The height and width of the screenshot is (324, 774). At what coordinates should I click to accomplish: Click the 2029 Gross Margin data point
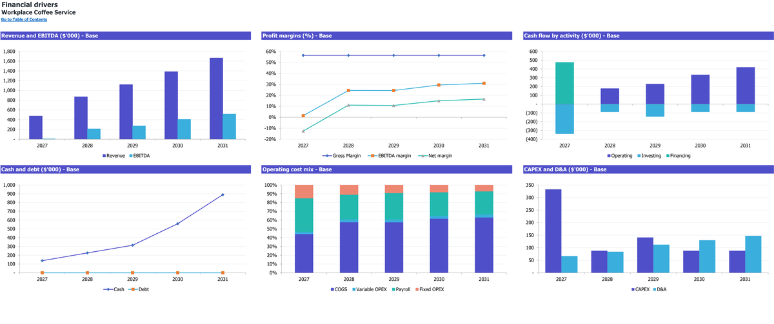tap(393, 55)
